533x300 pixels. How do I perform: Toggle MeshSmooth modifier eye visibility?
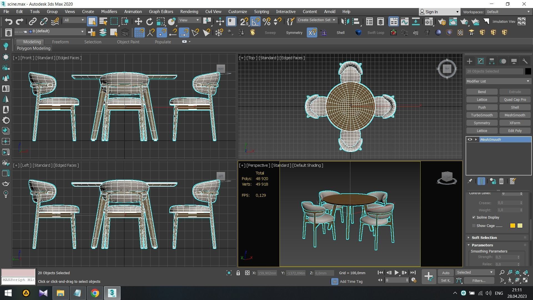click(470, 140)
